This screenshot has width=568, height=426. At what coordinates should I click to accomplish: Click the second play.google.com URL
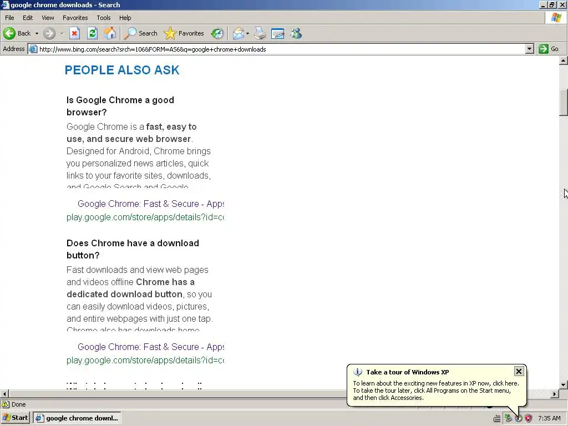(145, 360)
